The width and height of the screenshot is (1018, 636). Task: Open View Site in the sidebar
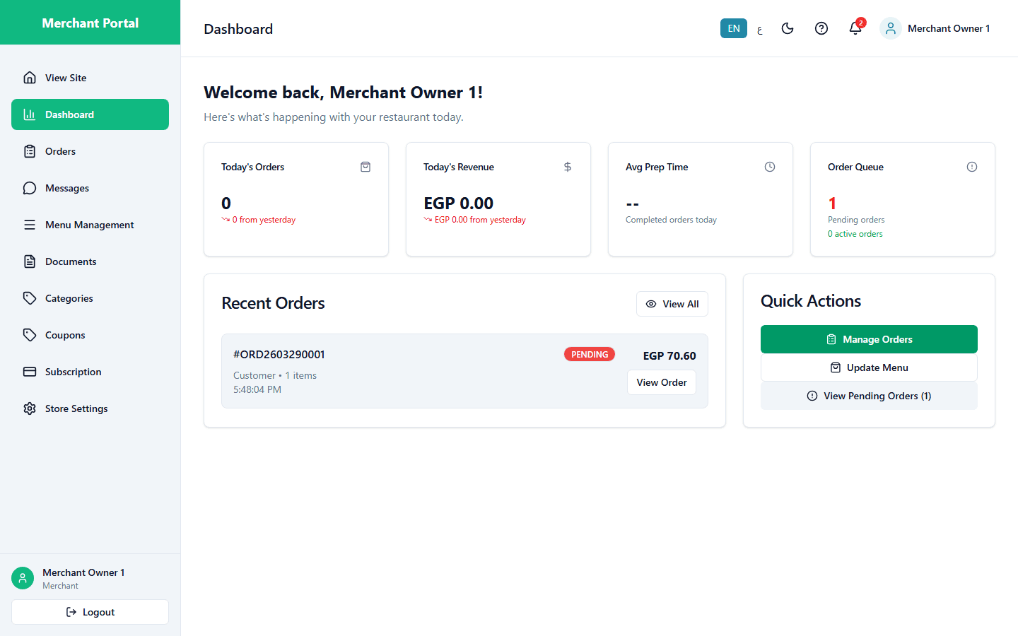(x=90, y=78)
